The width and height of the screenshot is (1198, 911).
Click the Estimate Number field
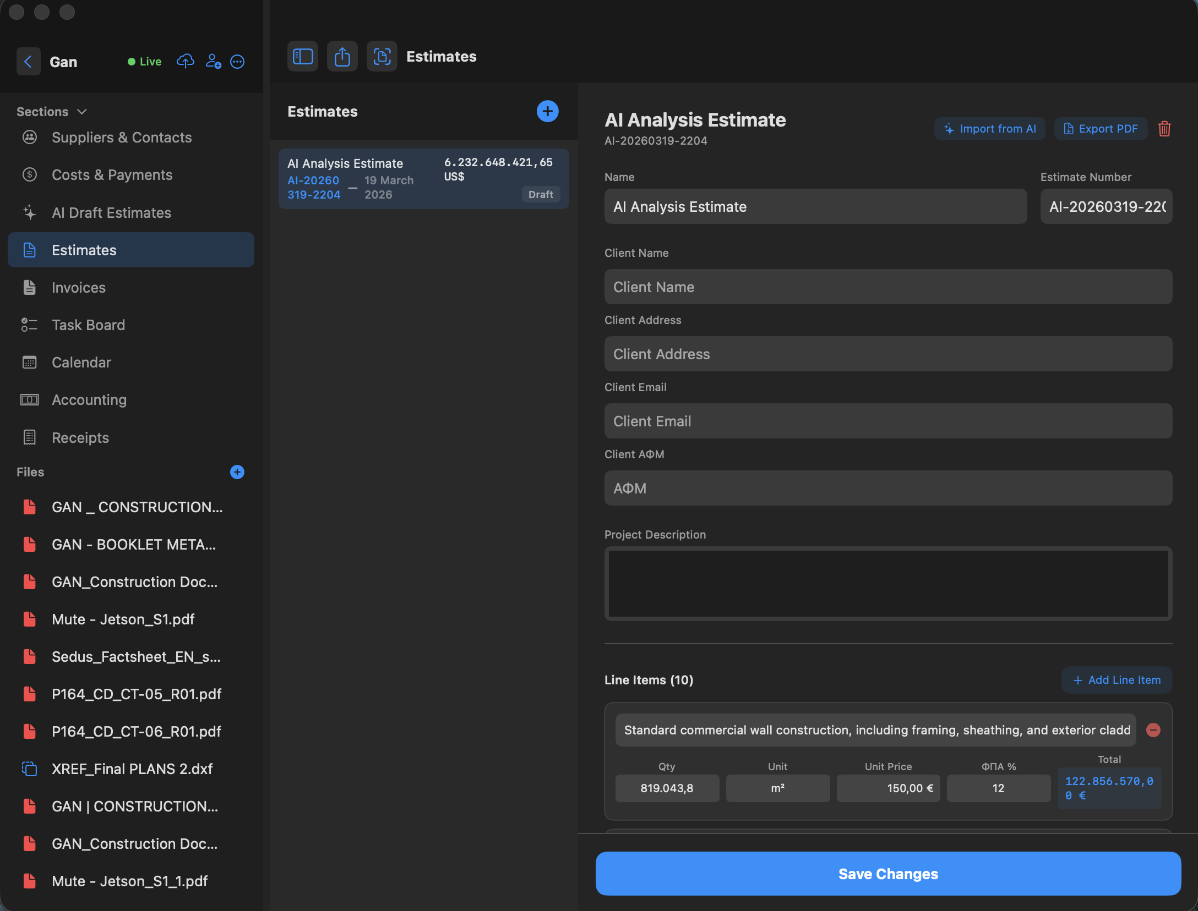[x=1106, y=207]
